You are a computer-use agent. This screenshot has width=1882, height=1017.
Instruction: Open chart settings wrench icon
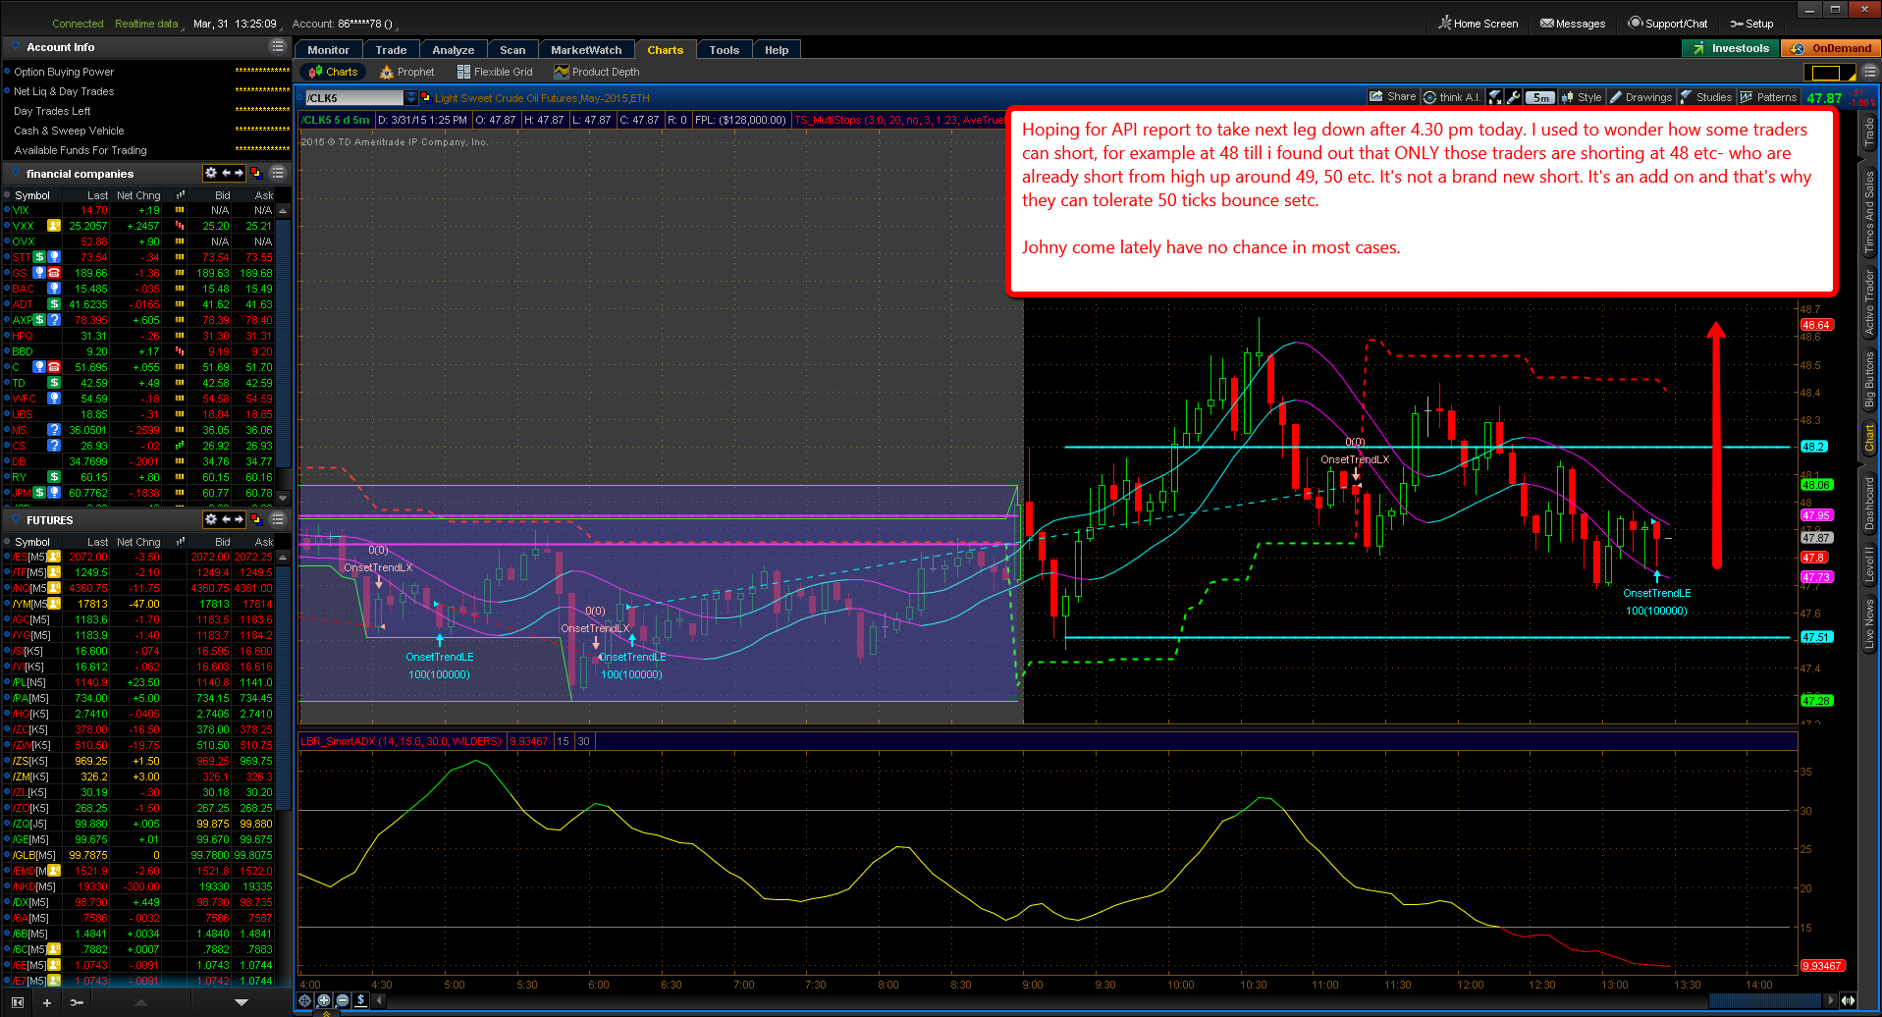click(1514, 97)
